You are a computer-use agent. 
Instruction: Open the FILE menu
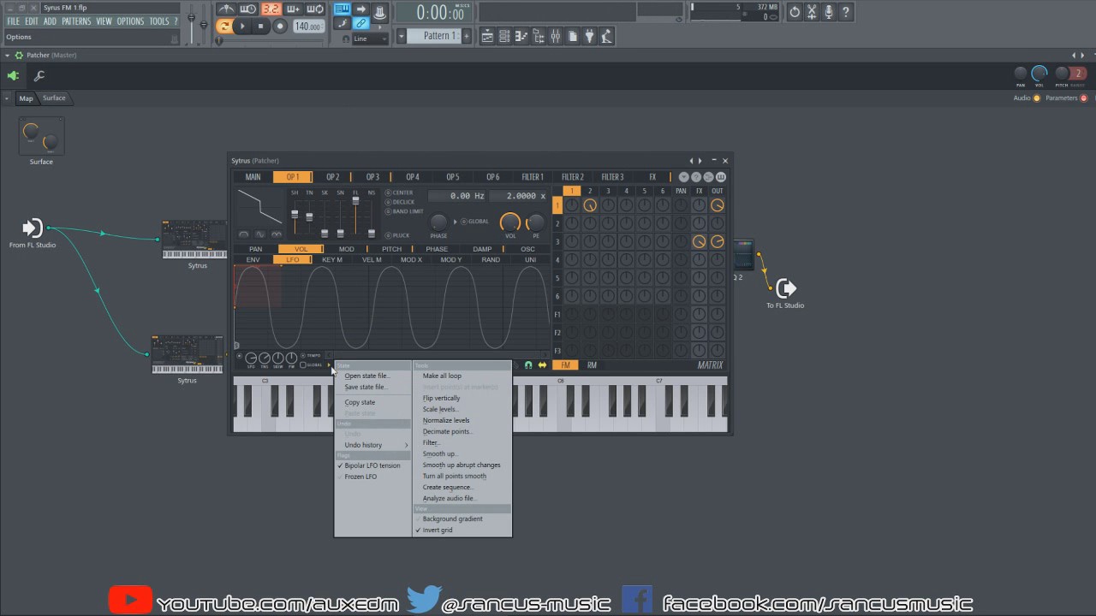pyautogui.click(x=13, y=21)
